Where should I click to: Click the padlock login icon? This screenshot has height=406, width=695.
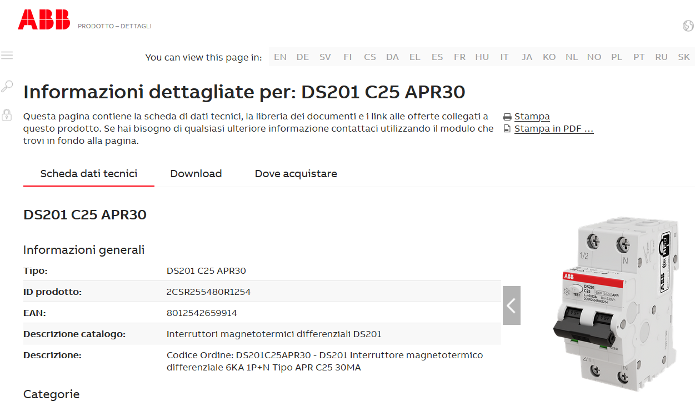click(7, 115)
